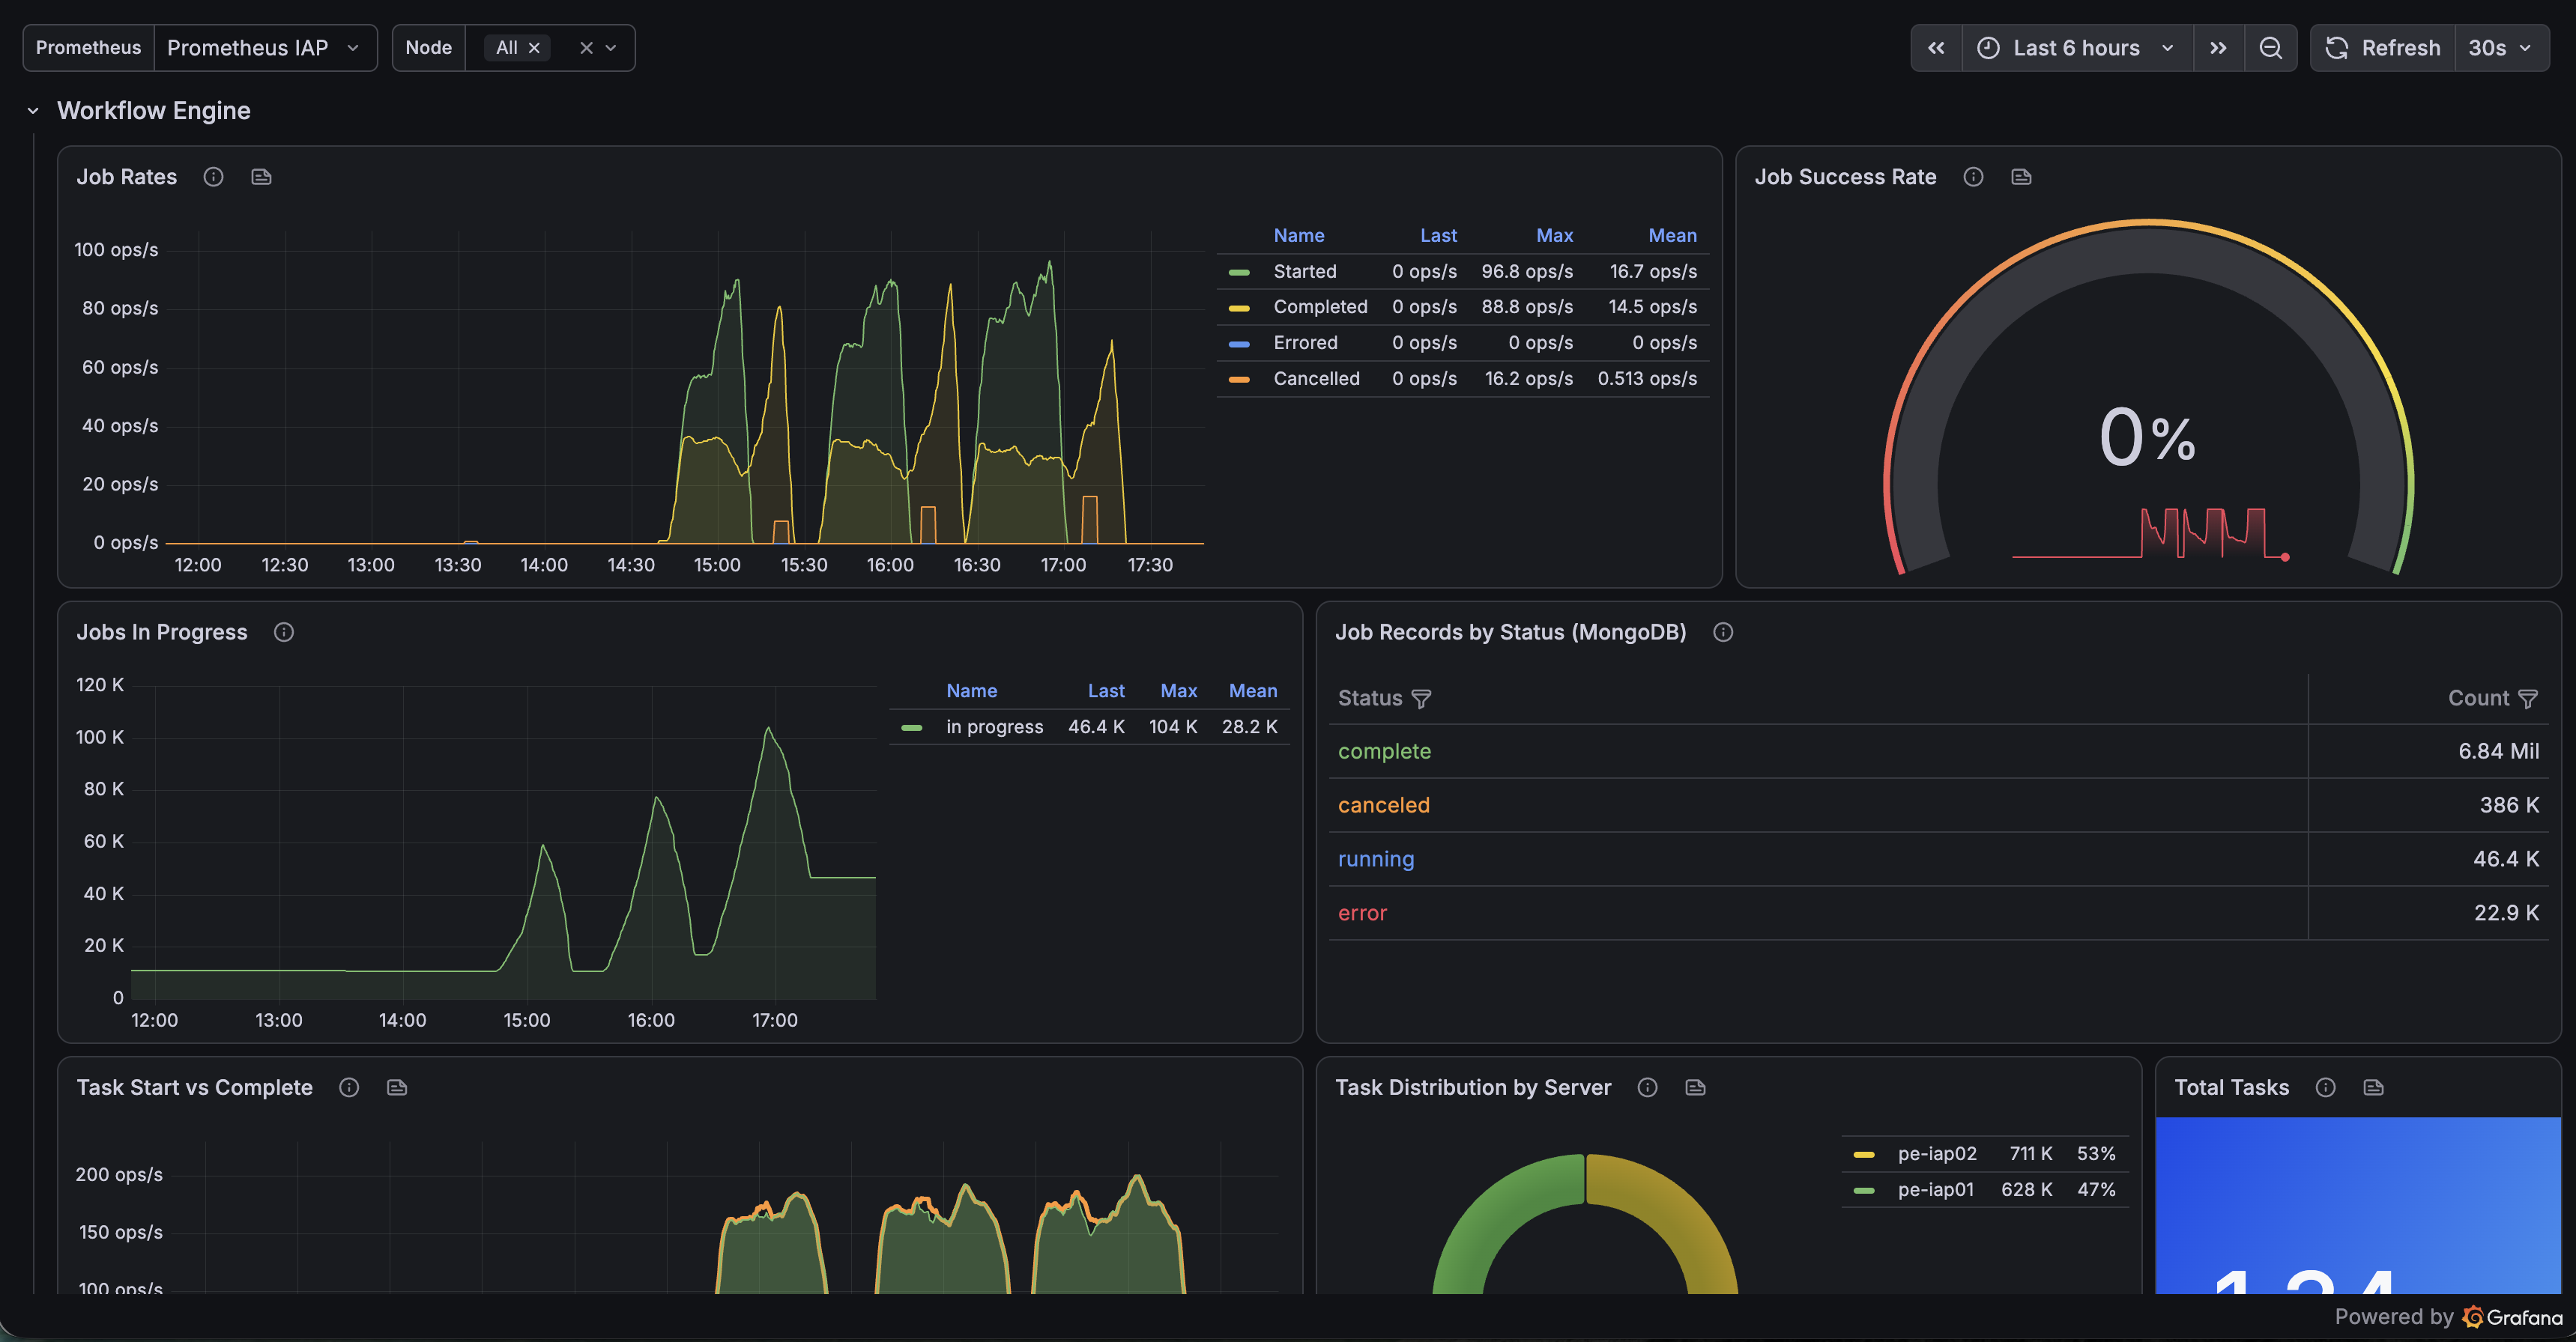Open the Job Rates panel links icon
The image size is (2576, 1342).
[261, 177]
